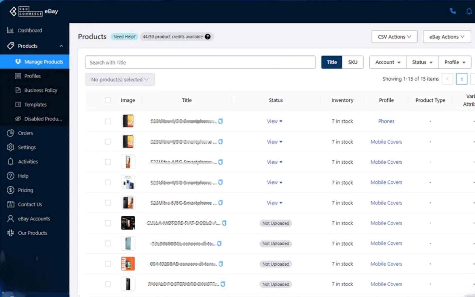Tick checkbox of third product row

coord(108,162)
